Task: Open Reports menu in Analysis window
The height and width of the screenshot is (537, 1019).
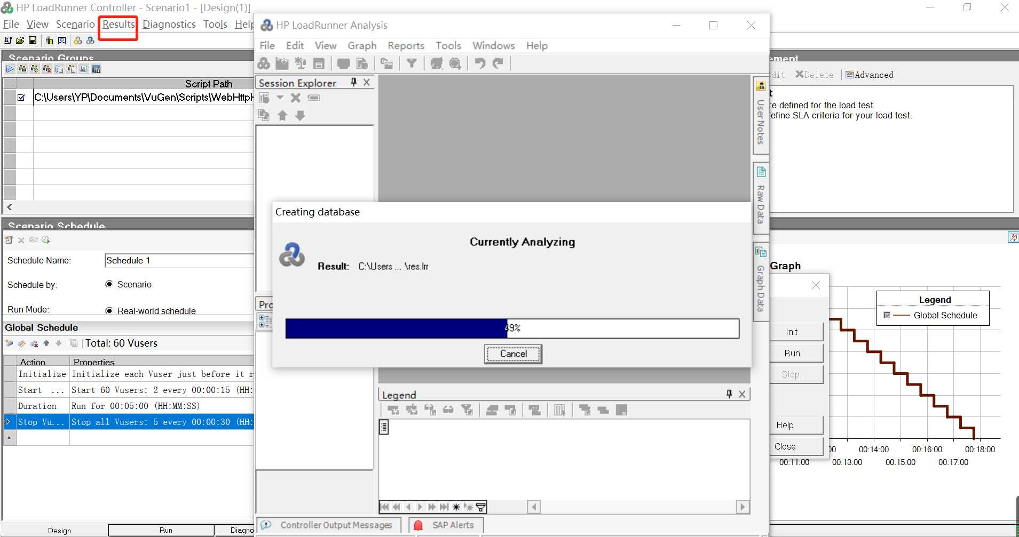Action: pos(406,46)
